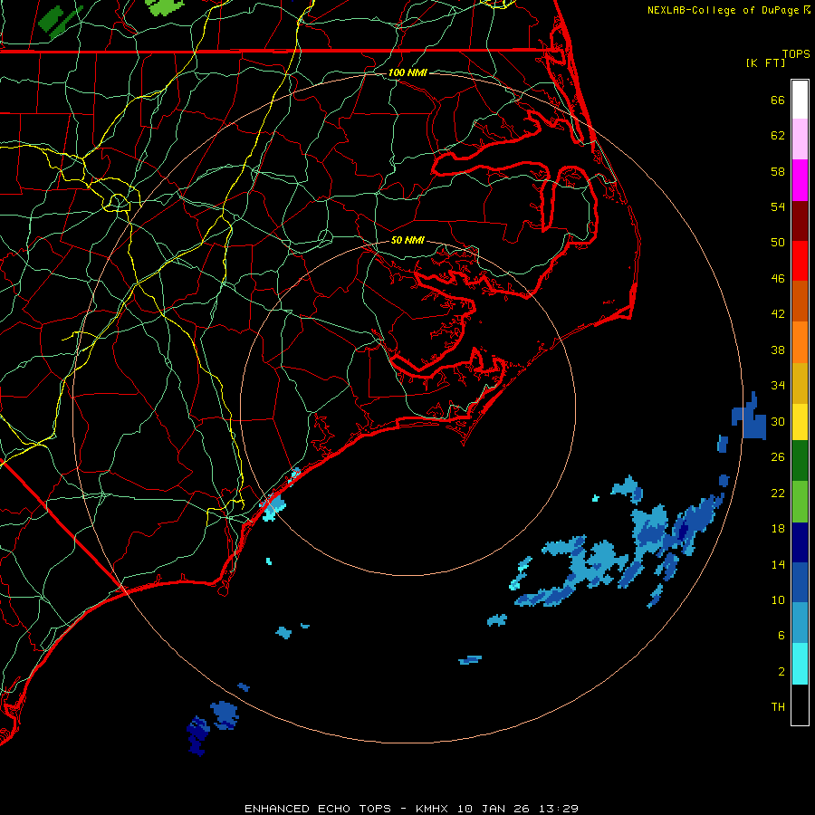The height and width of the screenshot is (815, 815).
Task: Click the TH threshold label on legend
Action: 778,707
